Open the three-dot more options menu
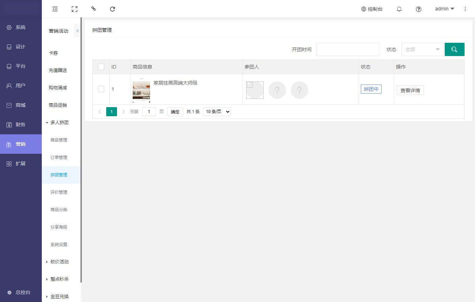Viewport: 475px width, 302px height. tap(465, 9)
